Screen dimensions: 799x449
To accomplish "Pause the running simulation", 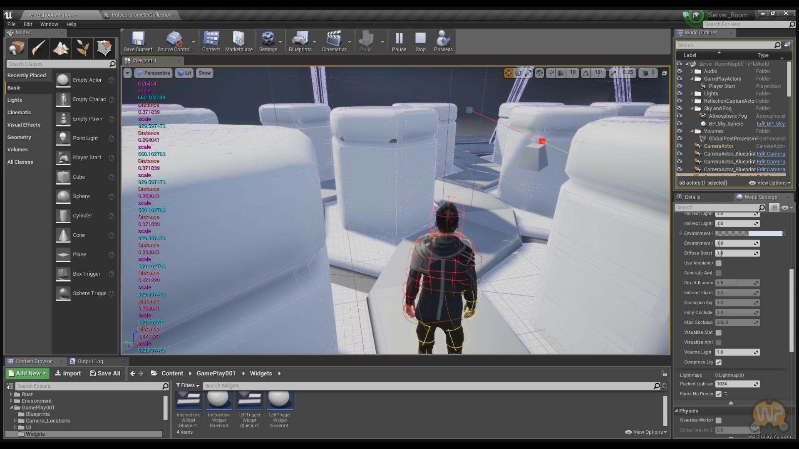I will [399, 41].
